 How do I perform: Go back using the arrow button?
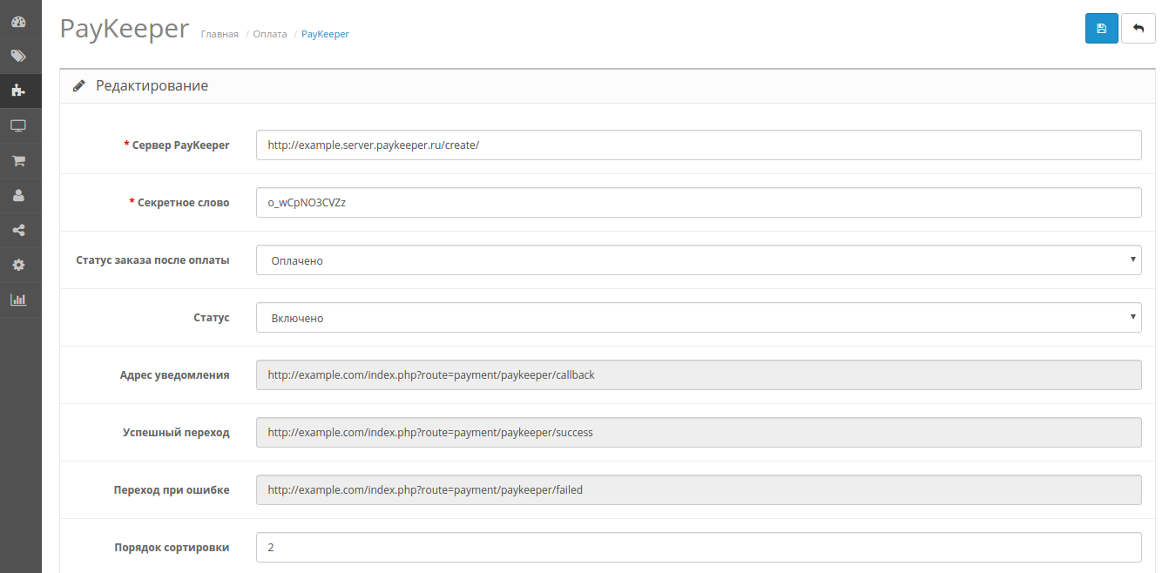tap(1138, 28)
